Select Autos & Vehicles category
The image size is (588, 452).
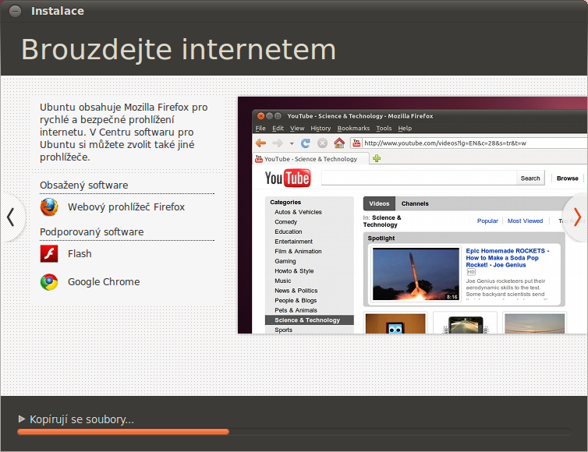click(x=298, y=212)
